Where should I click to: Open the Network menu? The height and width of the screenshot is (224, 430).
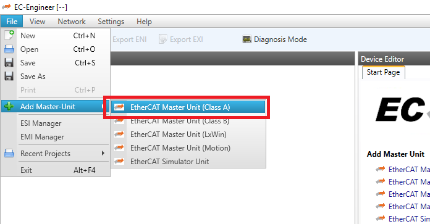click(72, 22)
